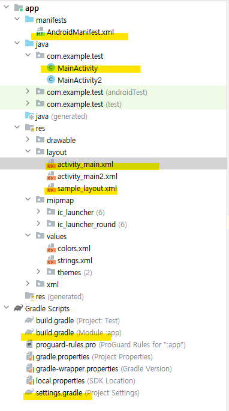Click the MainActivity2 class icon
This screenshot has width=229, height=411.
[51, 80]
